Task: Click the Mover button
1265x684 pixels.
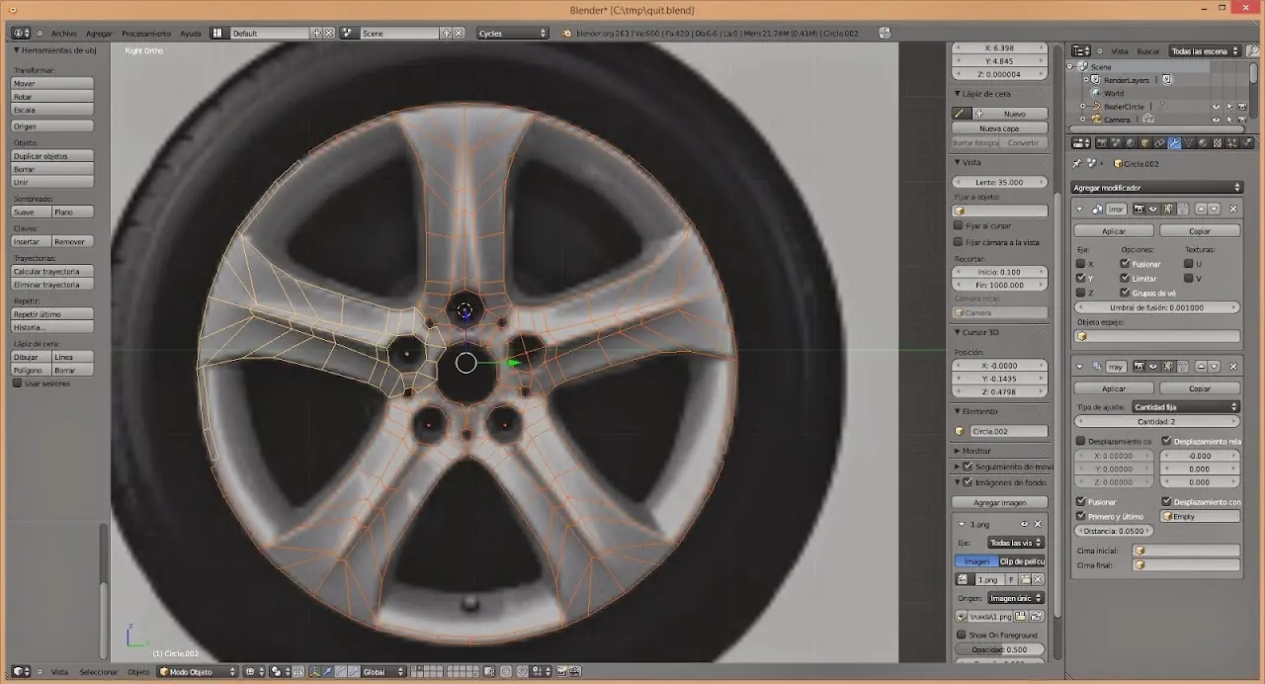Action: coord(52,83)
